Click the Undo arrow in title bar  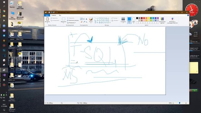(x=52, y=13)
